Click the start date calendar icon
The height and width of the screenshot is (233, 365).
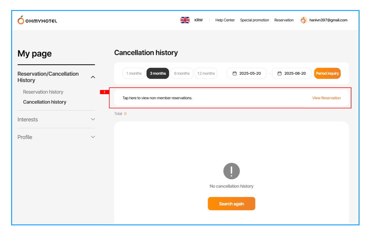click(x=235, y=73)
